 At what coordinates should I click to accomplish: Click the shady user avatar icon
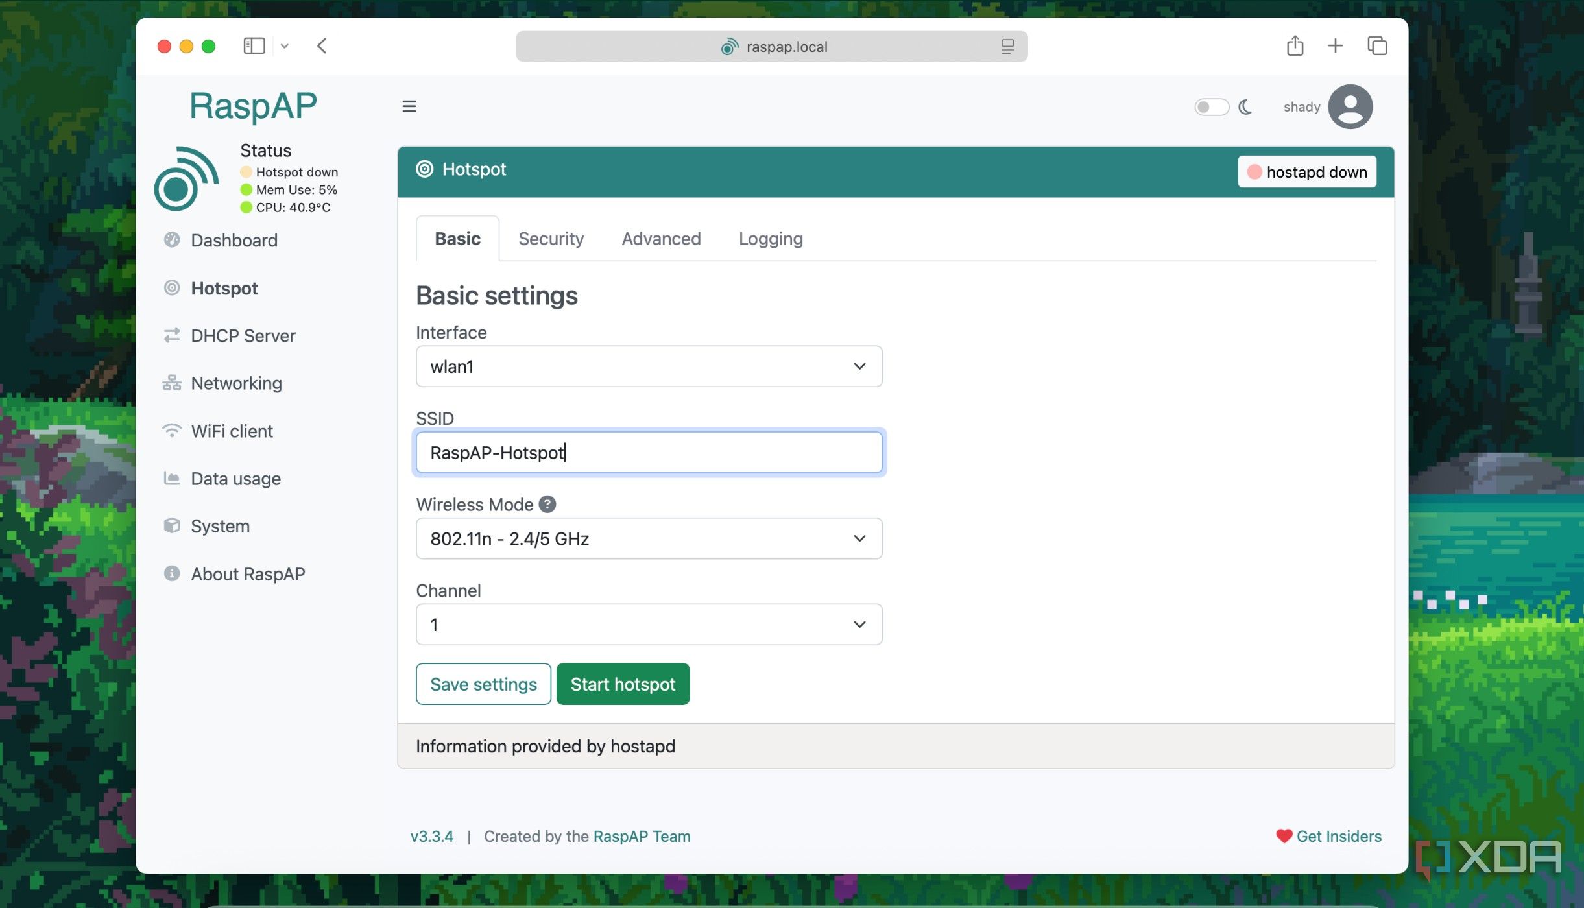tap(1350, 106)
